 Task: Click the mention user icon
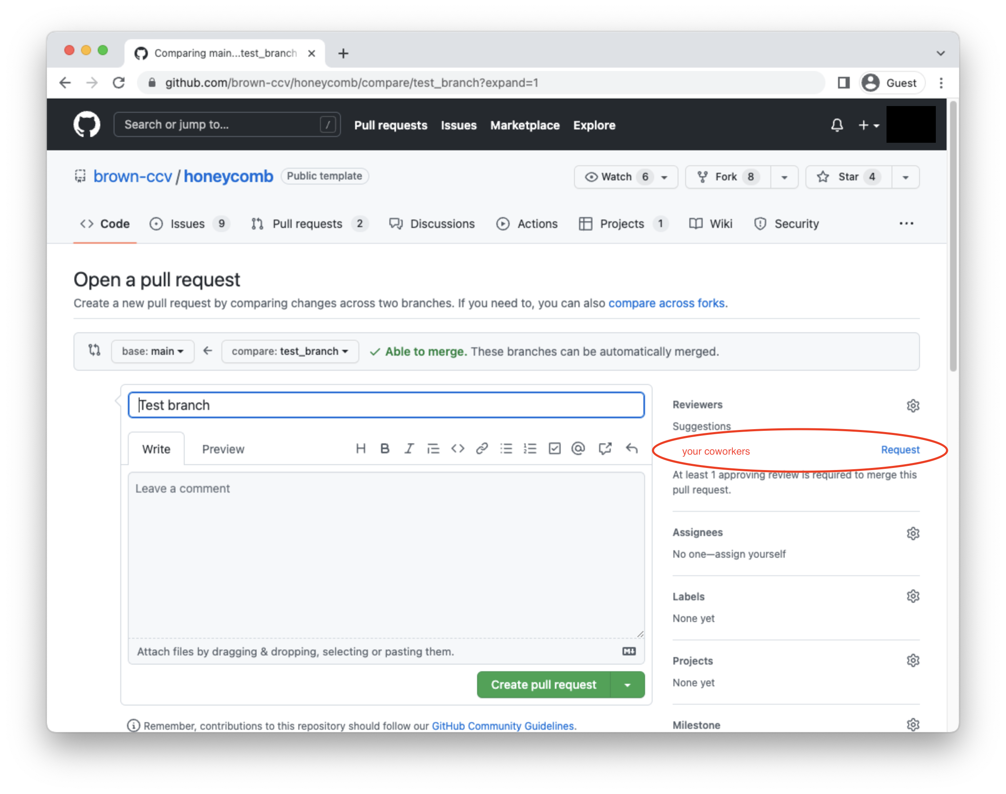click(577, 449)
